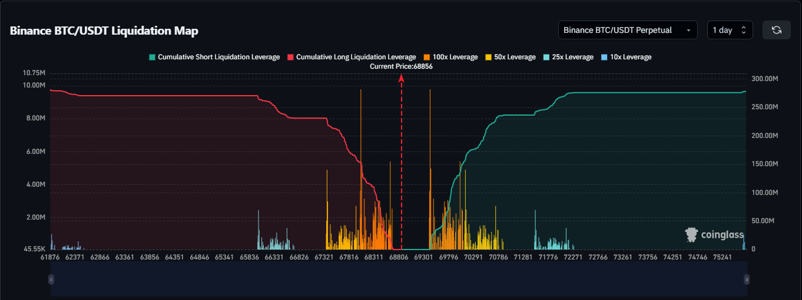Click the 300.00M right axis label
The image size is (802, 300).
point(765,79)
